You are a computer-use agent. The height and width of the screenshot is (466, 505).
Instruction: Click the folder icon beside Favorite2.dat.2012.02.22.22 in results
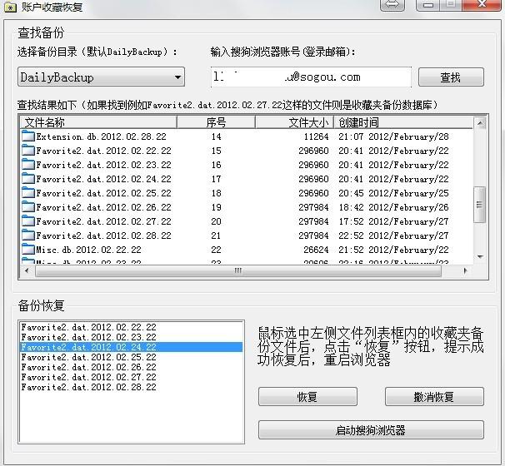[x=28, y=151]
